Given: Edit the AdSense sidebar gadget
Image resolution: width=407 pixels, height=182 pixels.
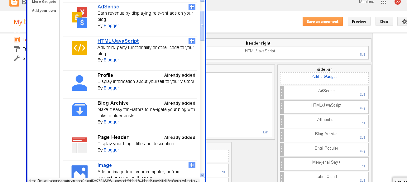Looking at the screenshot, I should [x=362, y=94].
